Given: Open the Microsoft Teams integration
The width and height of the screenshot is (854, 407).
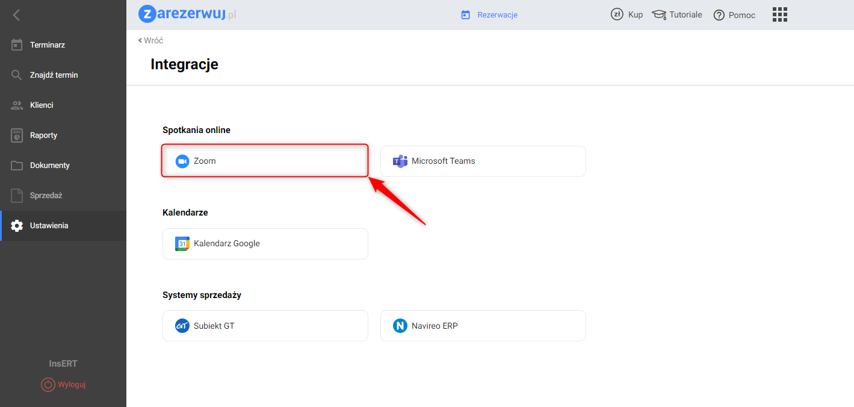Looking at the screenshot, I should (483, 161).
